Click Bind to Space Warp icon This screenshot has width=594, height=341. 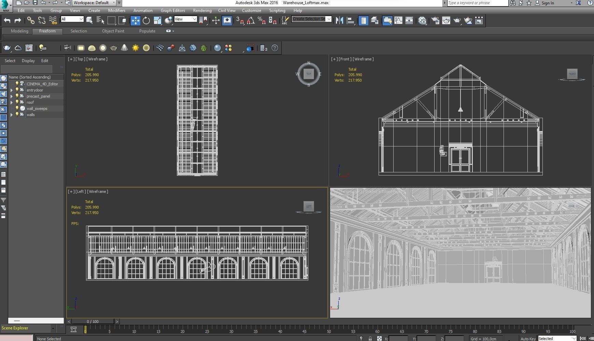pyautogui.click(x=53, y=20)
